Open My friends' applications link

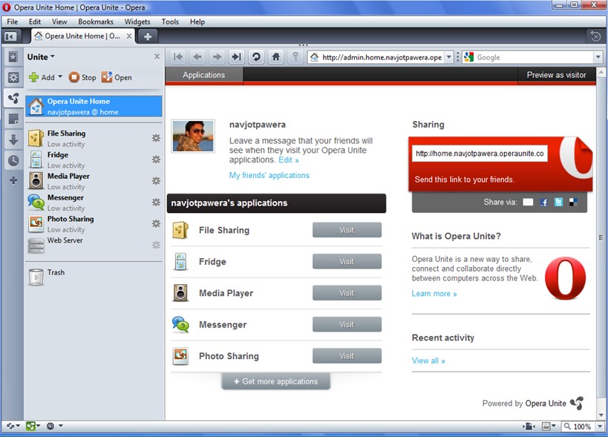coord(269,175)
